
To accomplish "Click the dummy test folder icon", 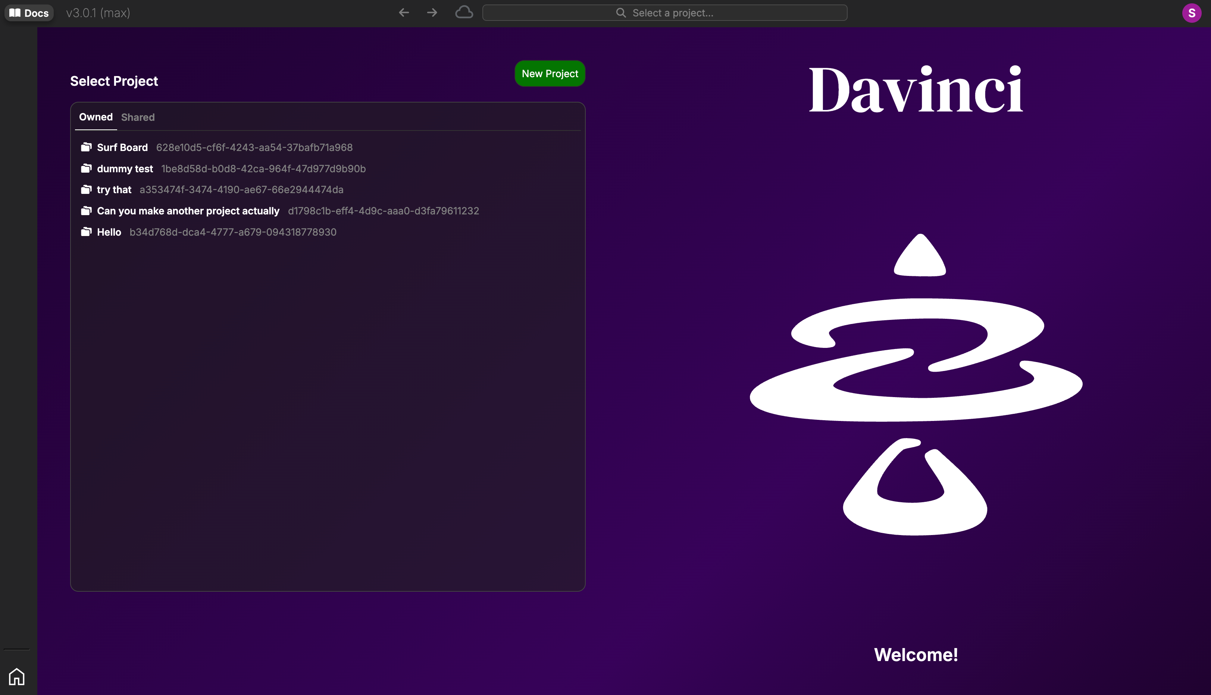I will (x=87, y=169).
